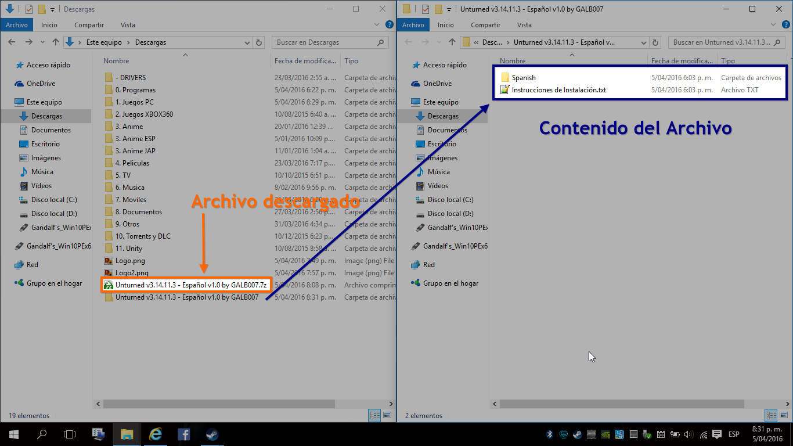The width and height of the screenshot is (793, 446).
Task: Open File Explorer from the taskbar
Action: [127, 434]
